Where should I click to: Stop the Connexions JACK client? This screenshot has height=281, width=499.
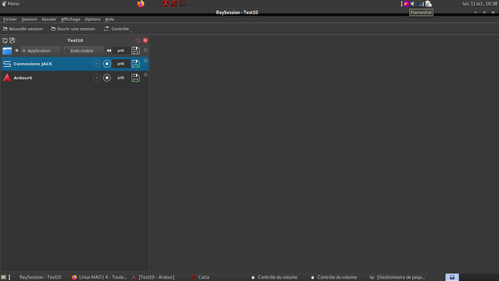tap(107, 64)
